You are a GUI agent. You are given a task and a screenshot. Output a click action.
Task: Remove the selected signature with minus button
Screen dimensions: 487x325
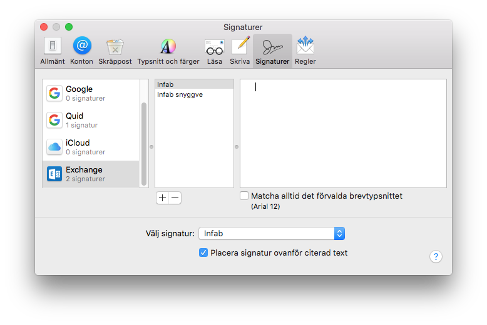pyautogui.click(x=175, y=198)
